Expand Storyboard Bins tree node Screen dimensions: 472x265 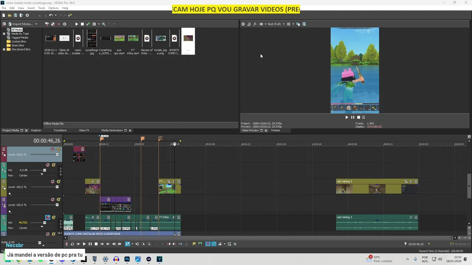tap(4, 49)
